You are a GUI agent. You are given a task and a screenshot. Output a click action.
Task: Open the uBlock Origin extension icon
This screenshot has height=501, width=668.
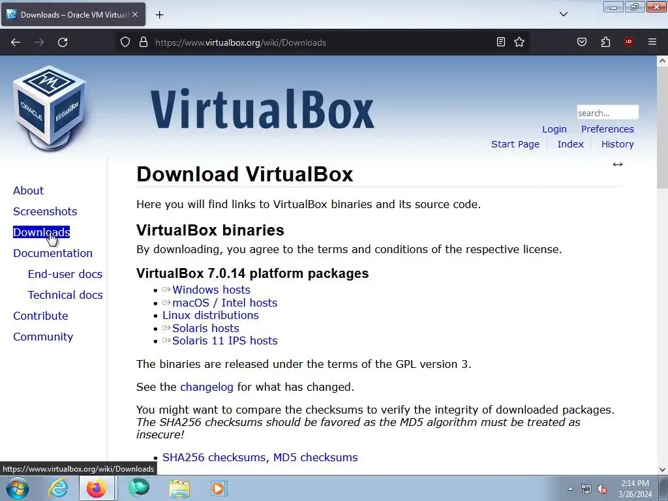point(628,42)
